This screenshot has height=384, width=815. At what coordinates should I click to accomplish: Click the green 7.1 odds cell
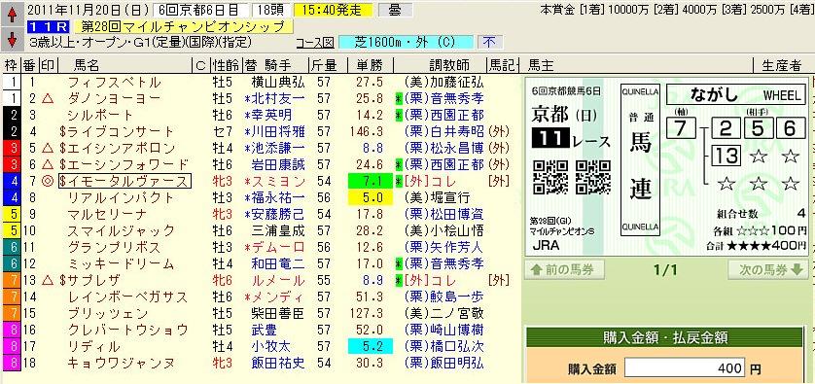pyautogui.click(x=371, y=181)
